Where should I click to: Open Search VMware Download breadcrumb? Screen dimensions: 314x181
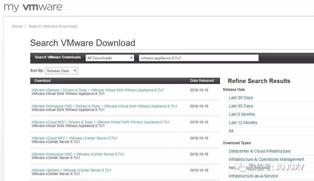[53, 26]
